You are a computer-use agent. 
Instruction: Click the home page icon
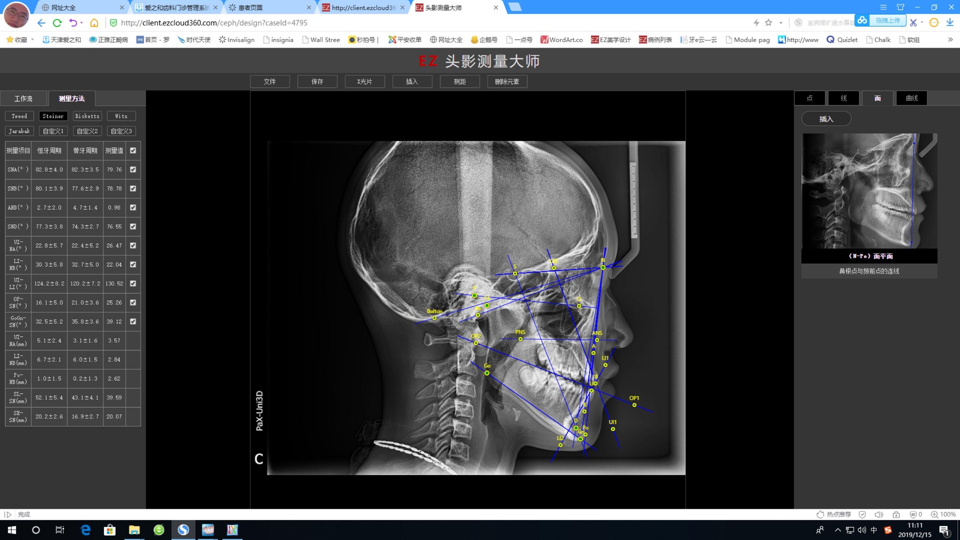[94, 23]
